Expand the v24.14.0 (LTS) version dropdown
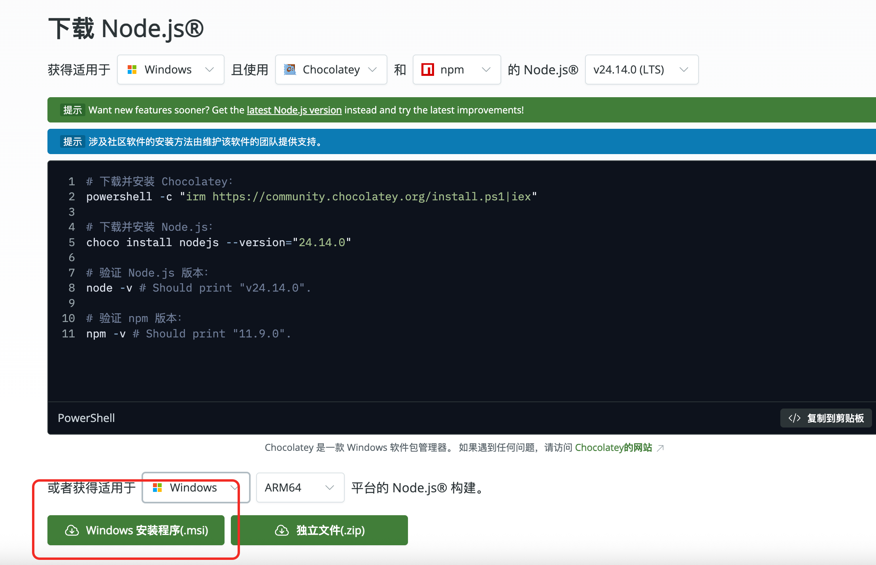This screenshot has height=565, width=876. [x=641, y=70]
